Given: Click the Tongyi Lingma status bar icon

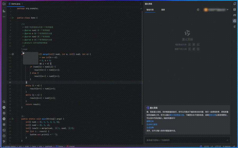Looking at the screenshot, I should [x=201, y=146].
